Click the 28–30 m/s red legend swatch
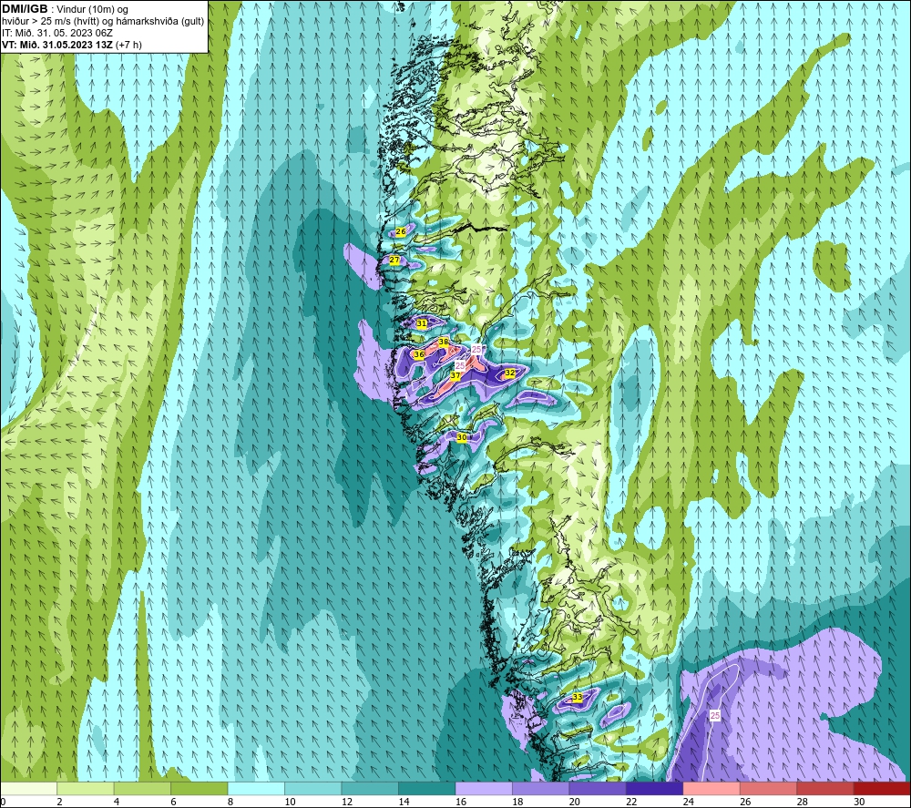 [x=825, y=788]
